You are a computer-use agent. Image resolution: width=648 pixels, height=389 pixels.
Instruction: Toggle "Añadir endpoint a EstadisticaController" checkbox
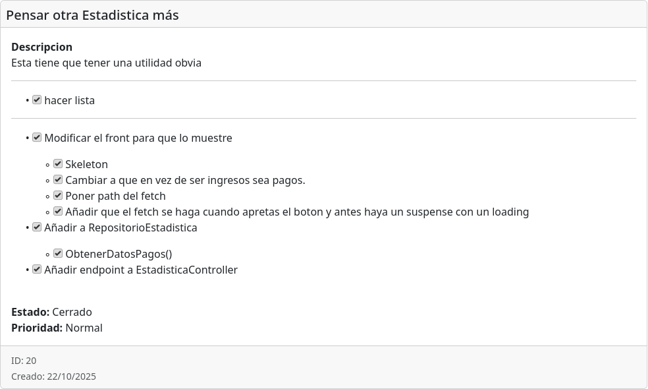(x=37, y=269)
